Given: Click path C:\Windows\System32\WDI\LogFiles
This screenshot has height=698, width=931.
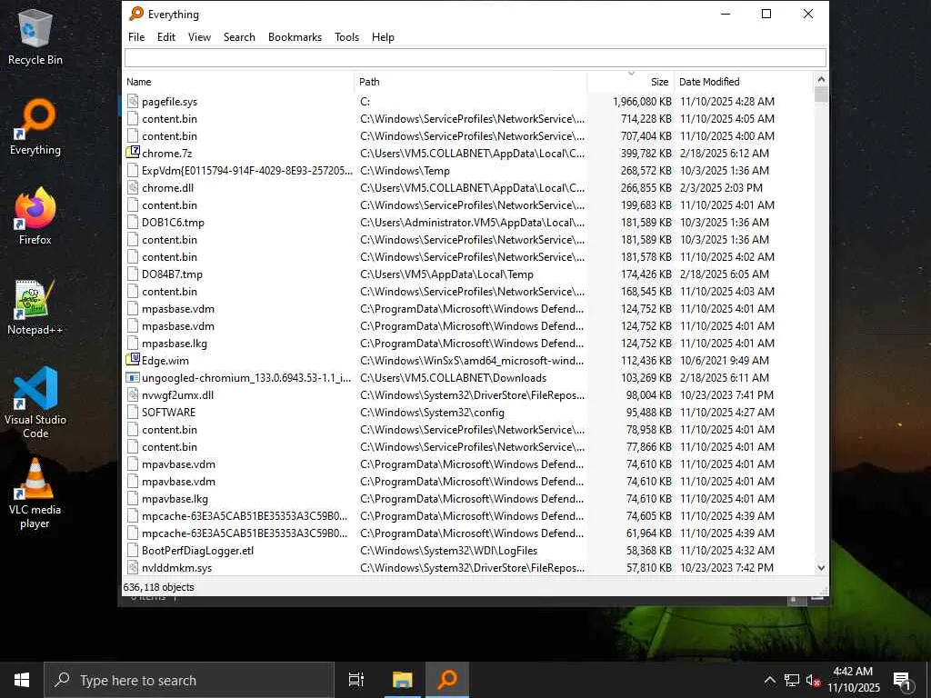Looking at the screenshot, I should (448, 550).
